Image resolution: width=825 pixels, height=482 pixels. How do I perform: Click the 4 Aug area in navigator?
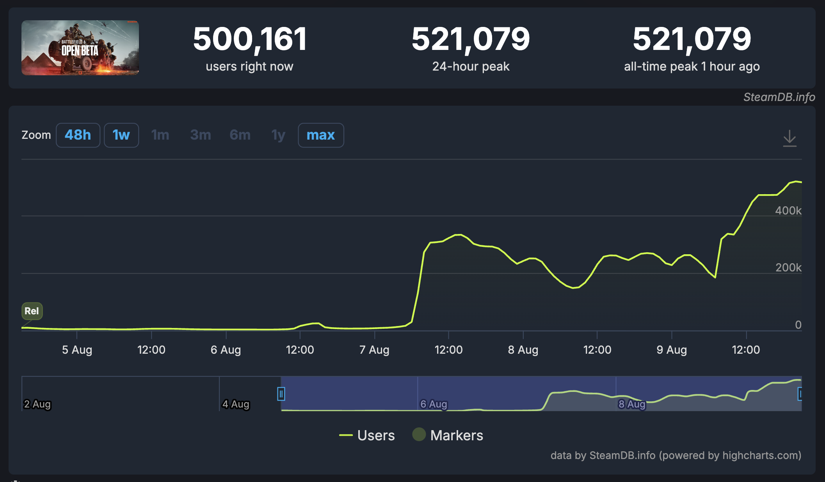click(x=236, y=404)
